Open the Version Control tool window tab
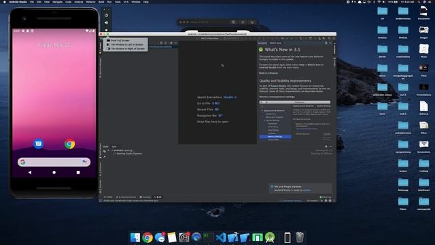The width and height of the screenshot is (435, 245). [126, 197]
